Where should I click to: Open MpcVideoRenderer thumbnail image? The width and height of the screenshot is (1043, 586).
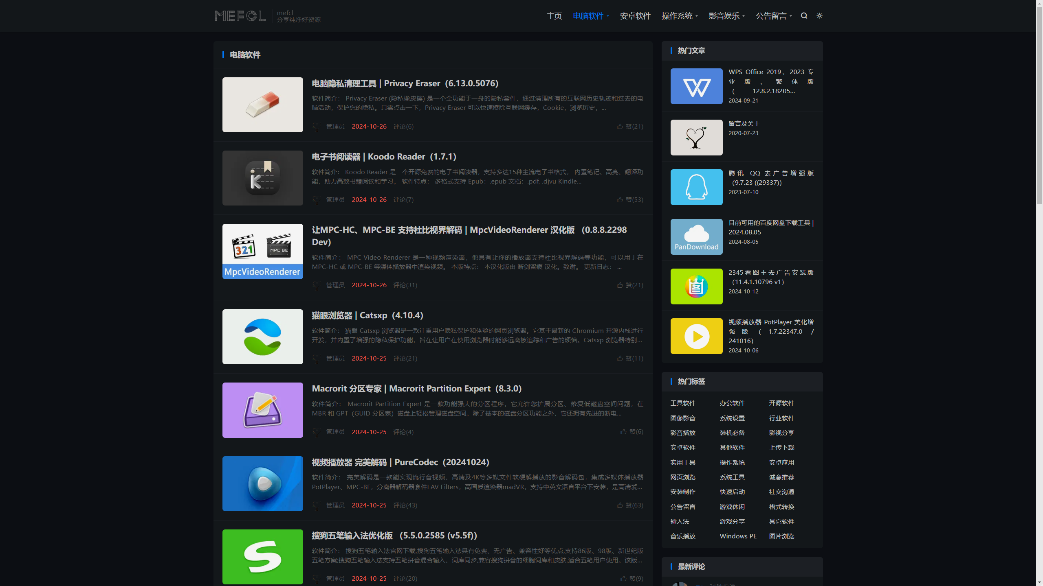click(262, 251)
